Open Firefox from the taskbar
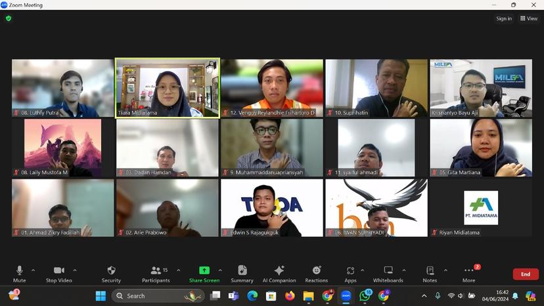This screenshot has width=544, height=306. click(290, 296)
